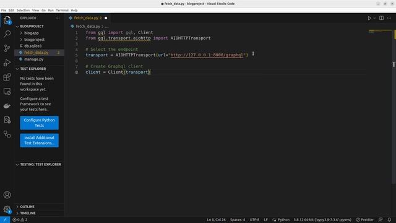Click the editor minimap

(x=379, y=32)
